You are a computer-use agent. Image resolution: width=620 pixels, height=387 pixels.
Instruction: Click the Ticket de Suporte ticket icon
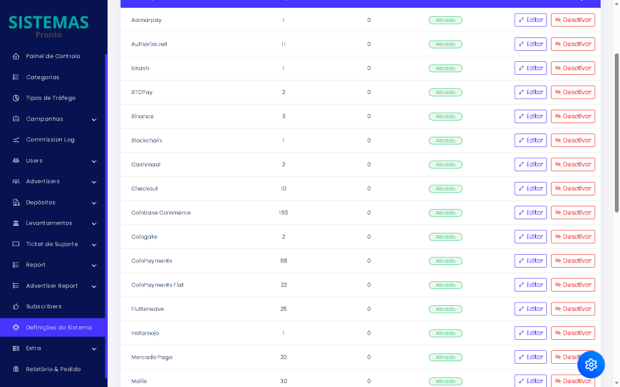pos(16,244)
